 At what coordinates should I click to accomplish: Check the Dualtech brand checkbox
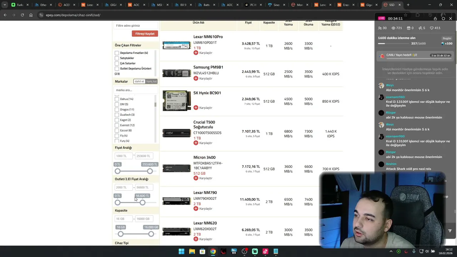(117, 115)
